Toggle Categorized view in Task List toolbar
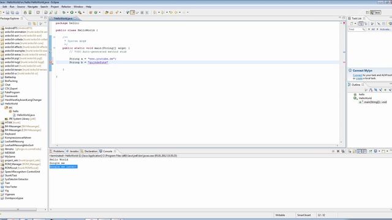This screenshot has height=220, width=392. coord(361,23)
